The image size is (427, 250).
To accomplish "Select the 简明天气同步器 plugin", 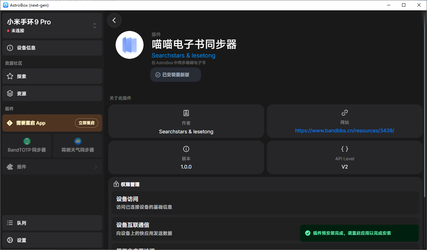I will point(78,145).
